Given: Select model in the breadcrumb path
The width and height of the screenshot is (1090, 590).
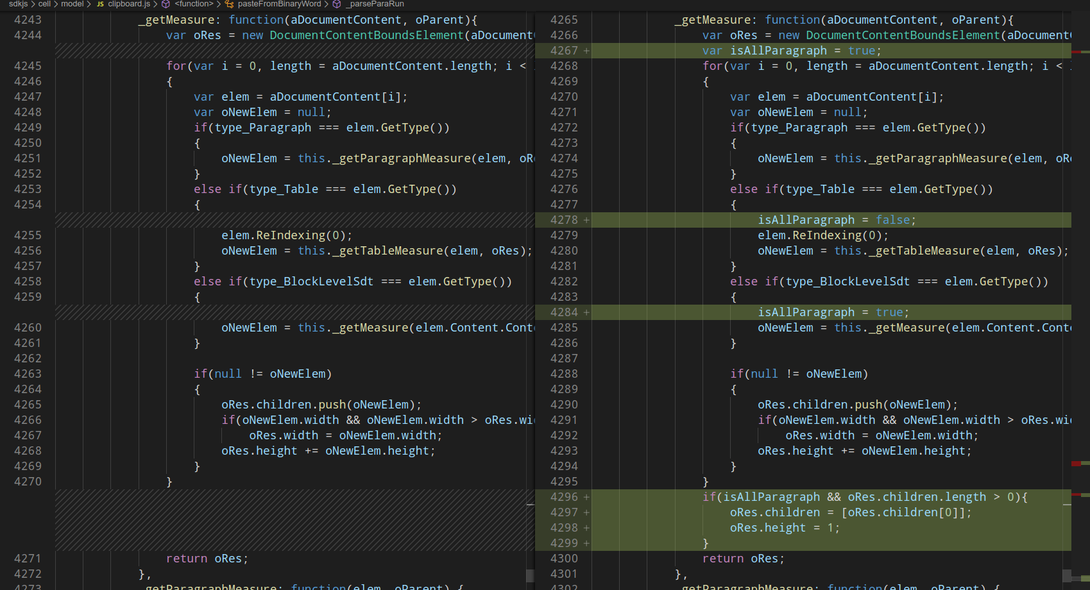Looking at the screenshot, I should (x=72, y=4).
